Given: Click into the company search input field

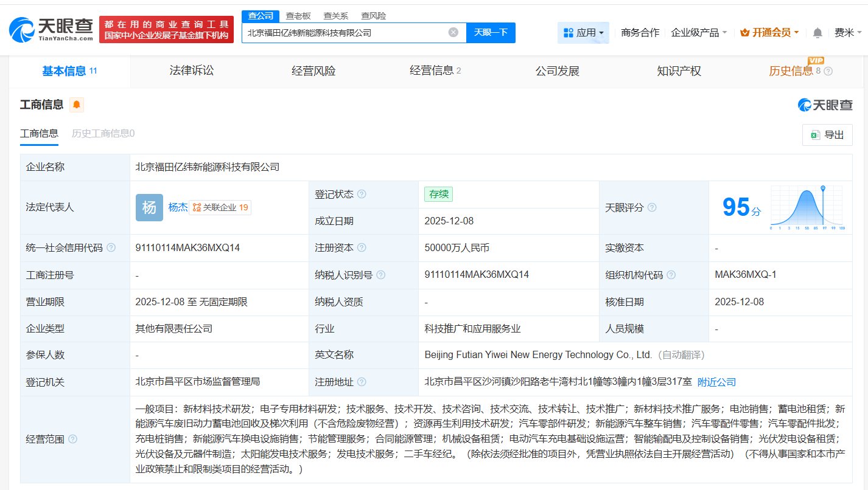Looking at the screenshot, I should pos(344,33).
